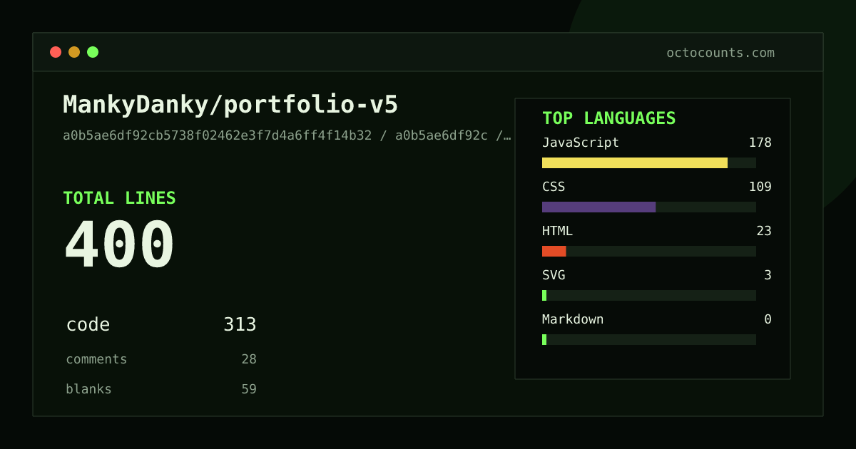Click the yellow JavaScript progress bar
Viewport: 856px width, 449px height.
pyautogui.click(x=635, y=162)
